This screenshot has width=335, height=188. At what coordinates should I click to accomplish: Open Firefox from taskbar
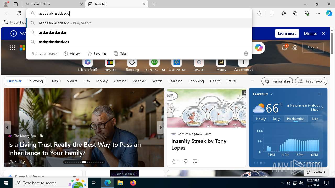(133, 183)
